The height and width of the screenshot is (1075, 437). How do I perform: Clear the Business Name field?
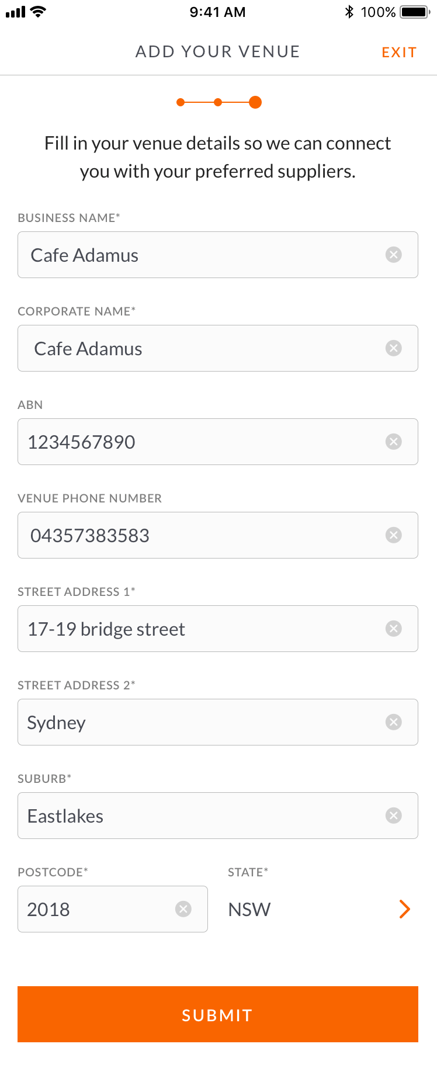(394, 255)
